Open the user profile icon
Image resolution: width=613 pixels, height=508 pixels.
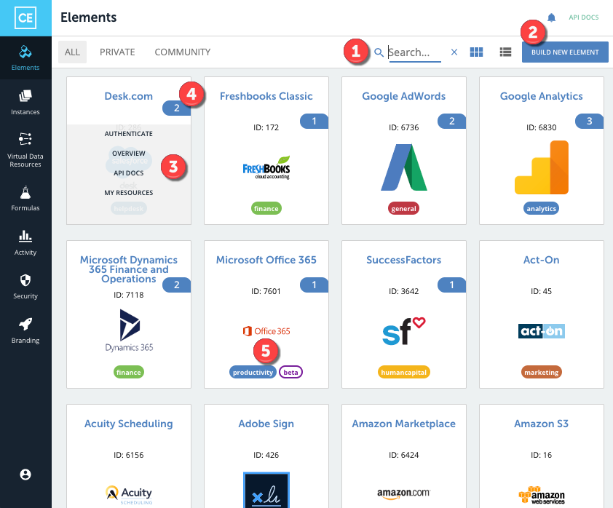(x=25, y=475)
